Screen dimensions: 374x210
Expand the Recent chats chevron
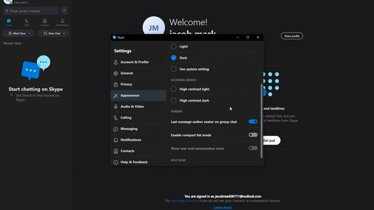click(x=23, y=43)
